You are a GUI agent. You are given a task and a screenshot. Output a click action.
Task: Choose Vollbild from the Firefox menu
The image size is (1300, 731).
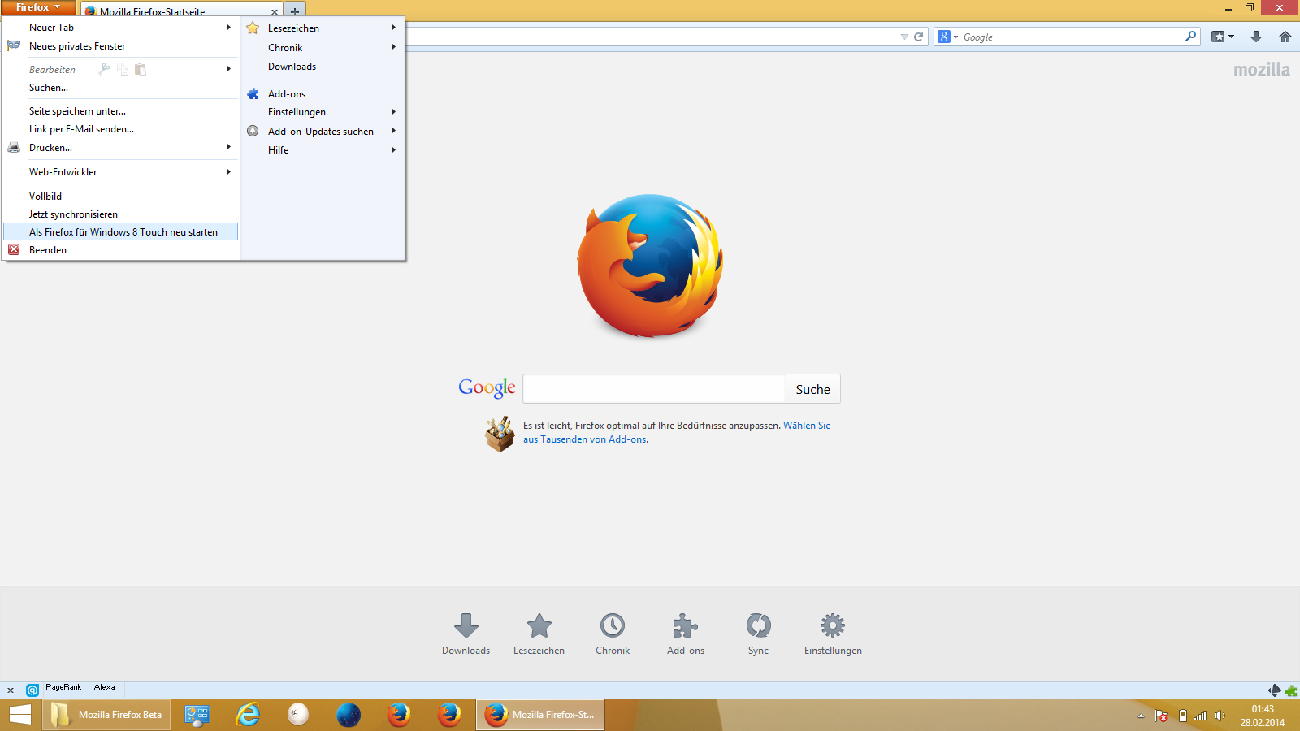(x=45, y=197)
